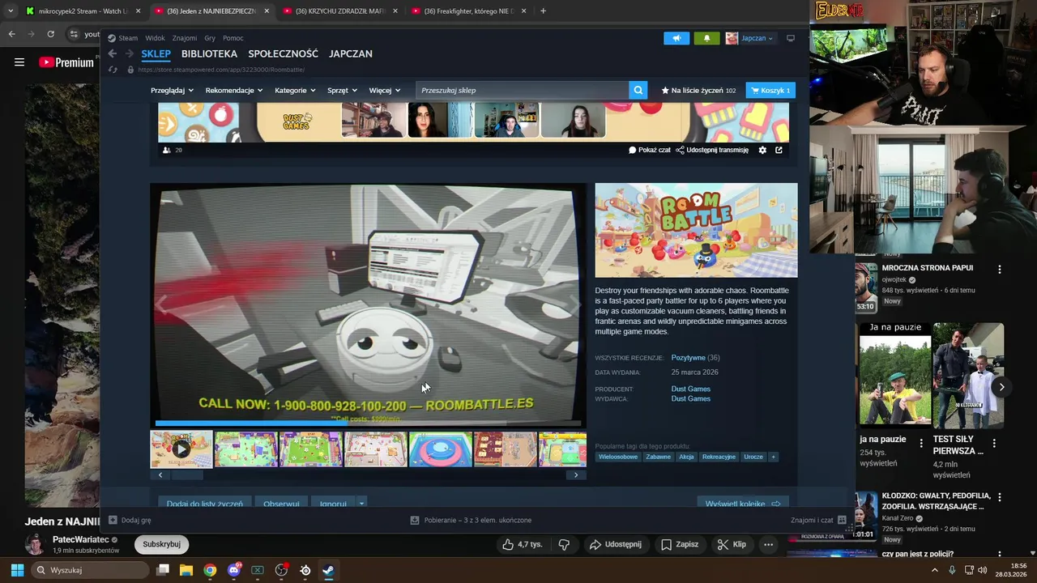This screenshot has width=1037, height=583.
Task: Open options for KŁODZKO video
Action: [x=1000, y=496]
